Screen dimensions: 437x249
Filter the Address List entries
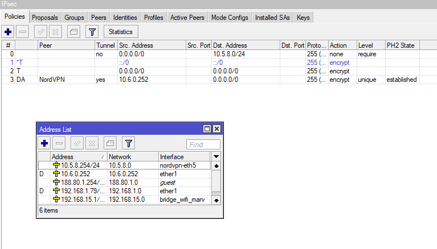[129, 144]
